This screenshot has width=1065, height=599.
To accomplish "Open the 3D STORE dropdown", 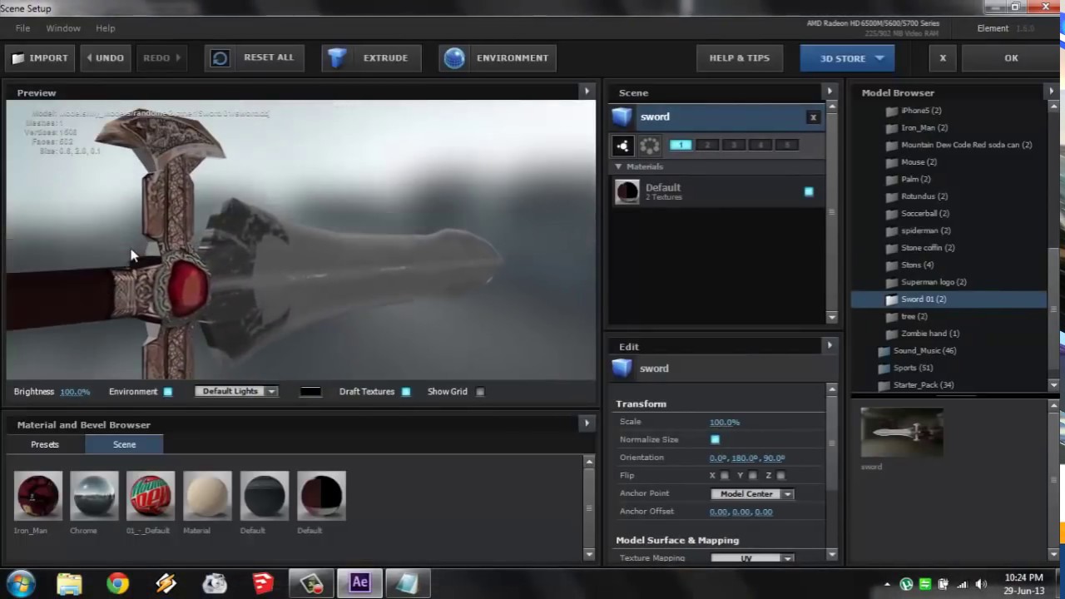I will (x=846, y=58).
